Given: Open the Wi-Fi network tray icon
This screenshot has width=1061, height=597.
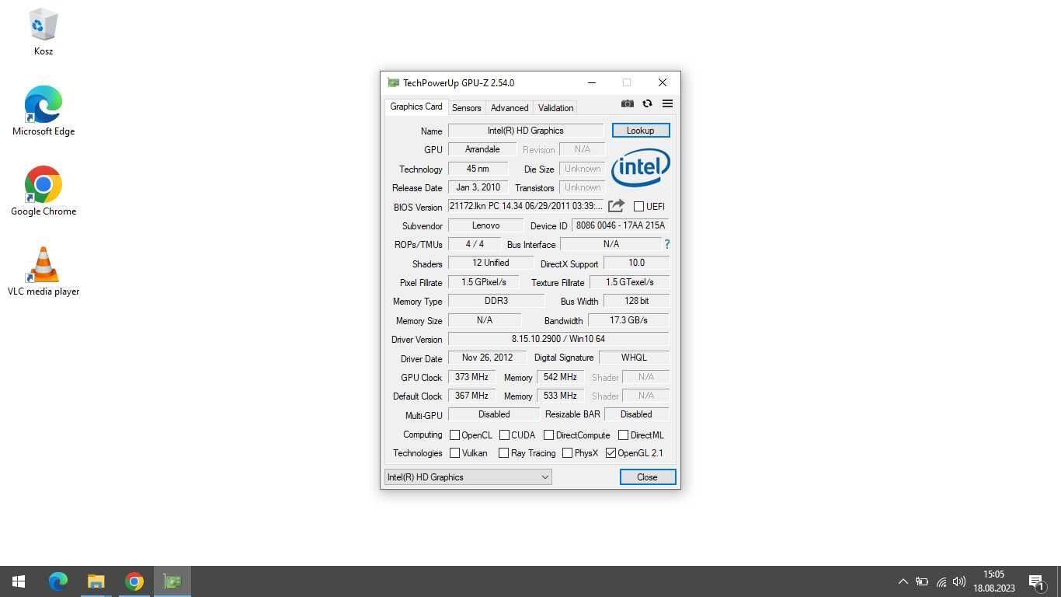Looking at the screenshot, I should (x=941, y=581).
